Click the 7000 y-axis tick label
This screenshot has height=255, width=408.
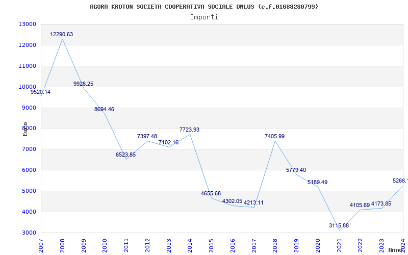point(29,149)
